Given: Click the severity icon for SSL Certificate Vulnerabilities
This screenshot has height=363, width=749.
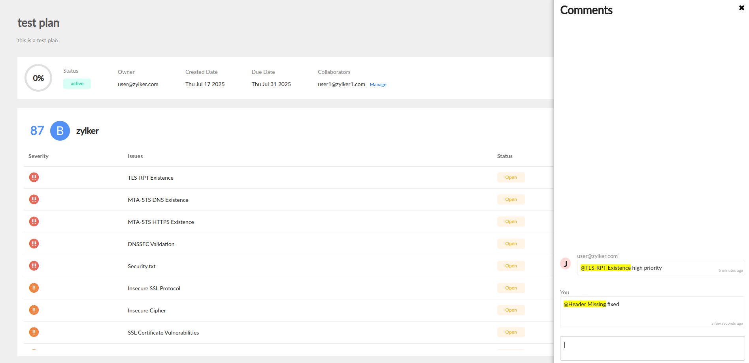Looking at the screenshot, I should [34, 332].
